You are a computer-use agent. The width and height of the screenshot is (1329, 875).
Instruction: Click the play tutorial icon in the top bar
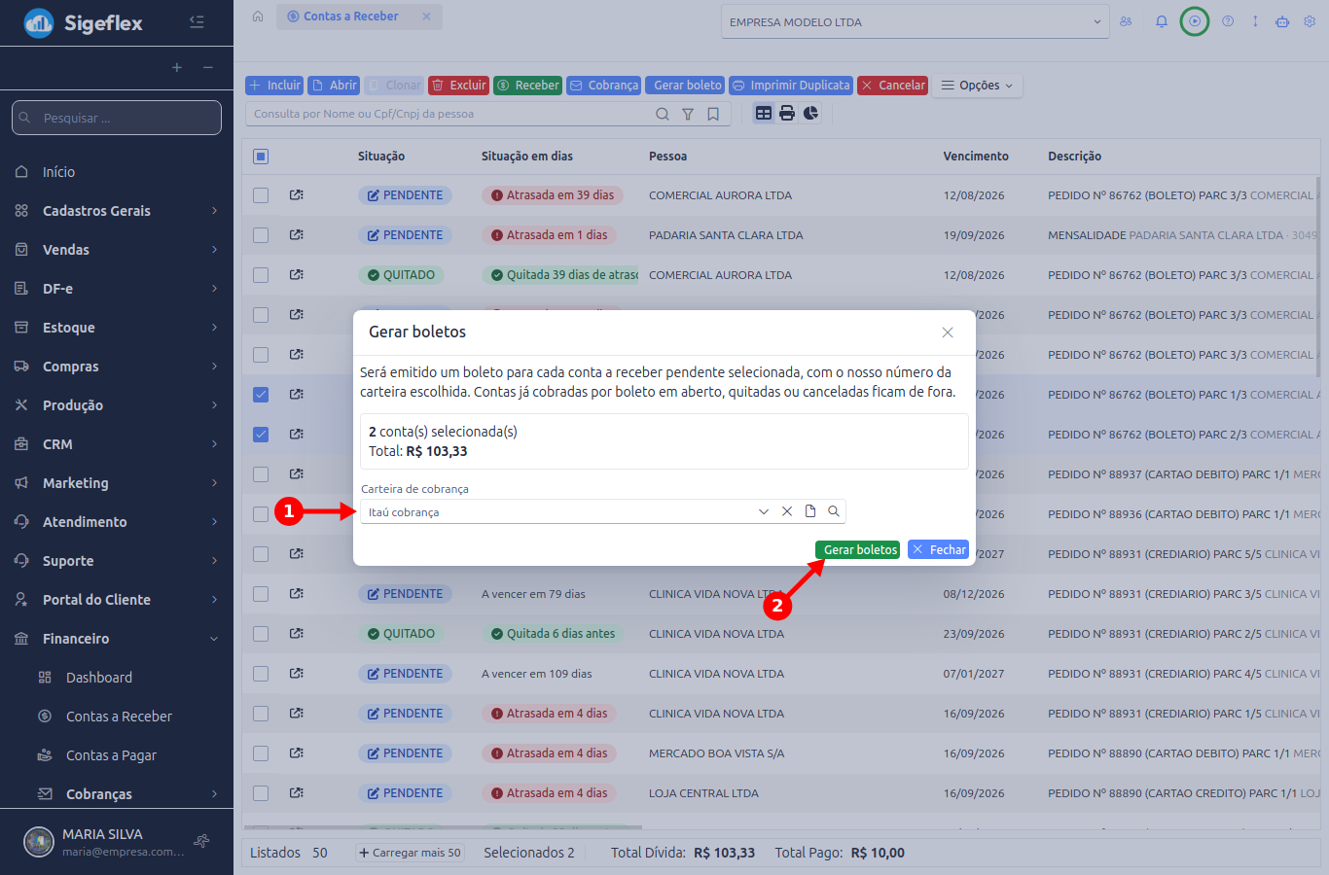coord(1195,21)
